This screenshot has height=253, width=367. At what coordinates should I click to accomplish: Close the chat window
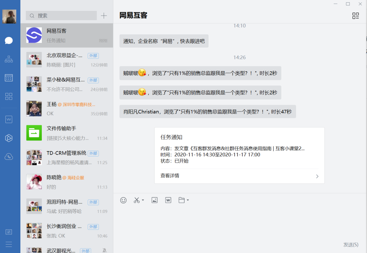360,4
